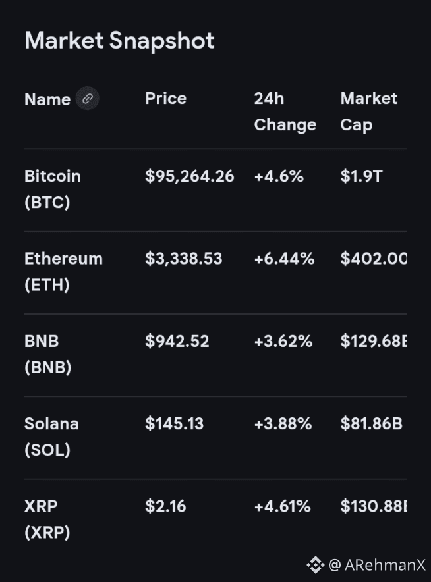Viewport: 431px width, 582px height.
Task: Open the Solana (SOL) row name
Action: click(51, 436)
